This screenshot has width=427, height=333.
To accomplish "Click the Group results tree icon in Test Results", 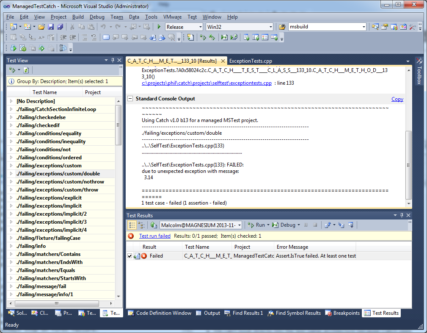I will pos(141,225).
